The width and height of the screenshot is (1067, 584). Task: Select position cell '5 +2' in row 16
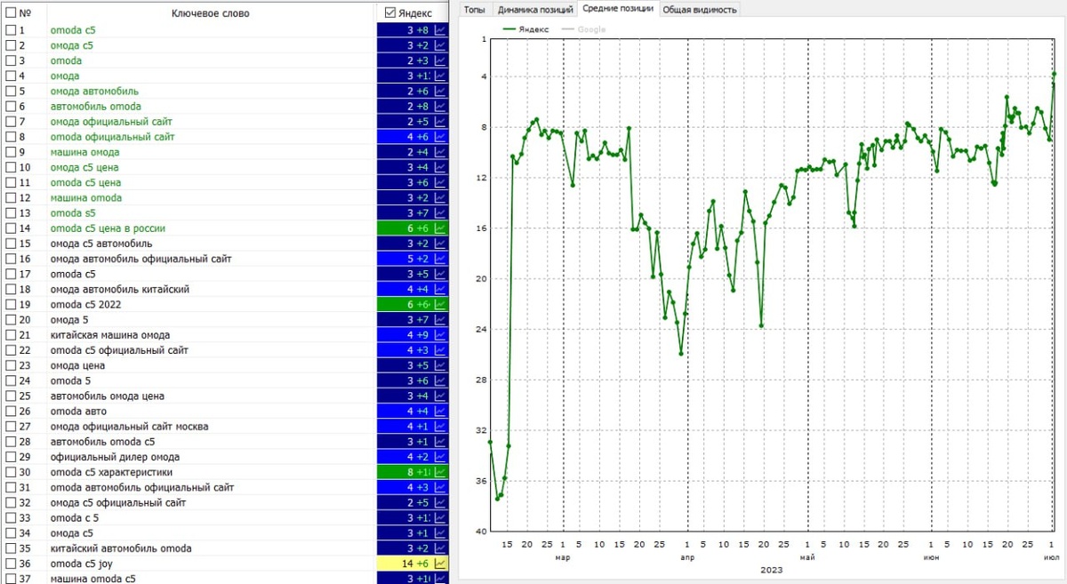414,259
